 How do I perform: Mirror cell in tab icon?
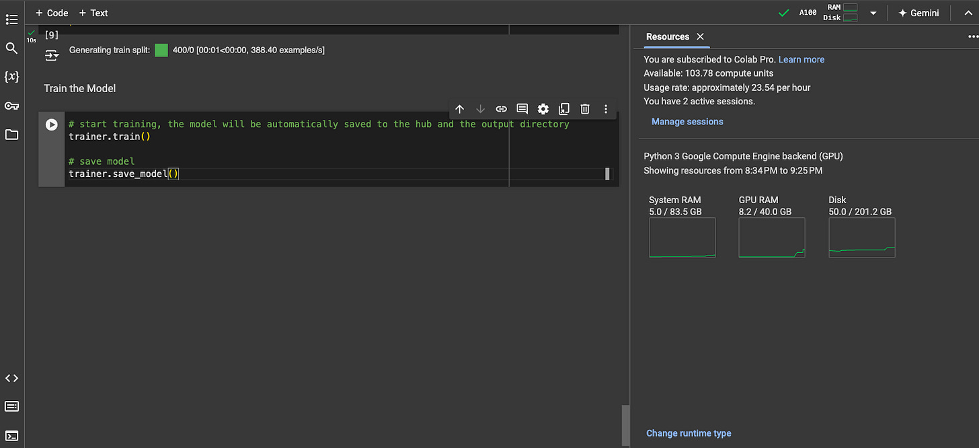(x=564, y=109)
